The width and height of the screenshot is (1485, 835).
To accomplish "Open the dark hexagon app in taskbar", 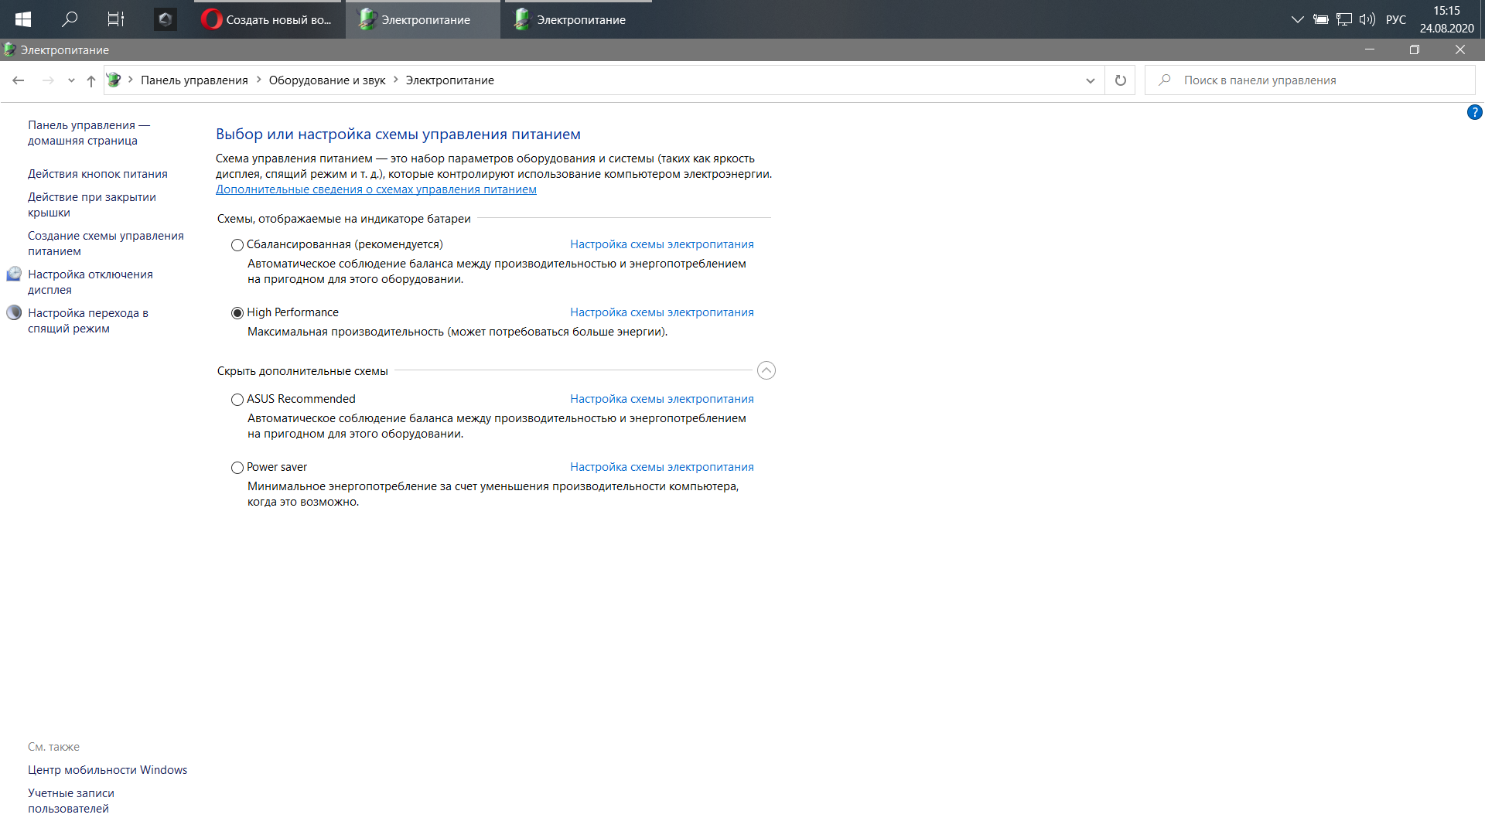I will tap(165, 19).
